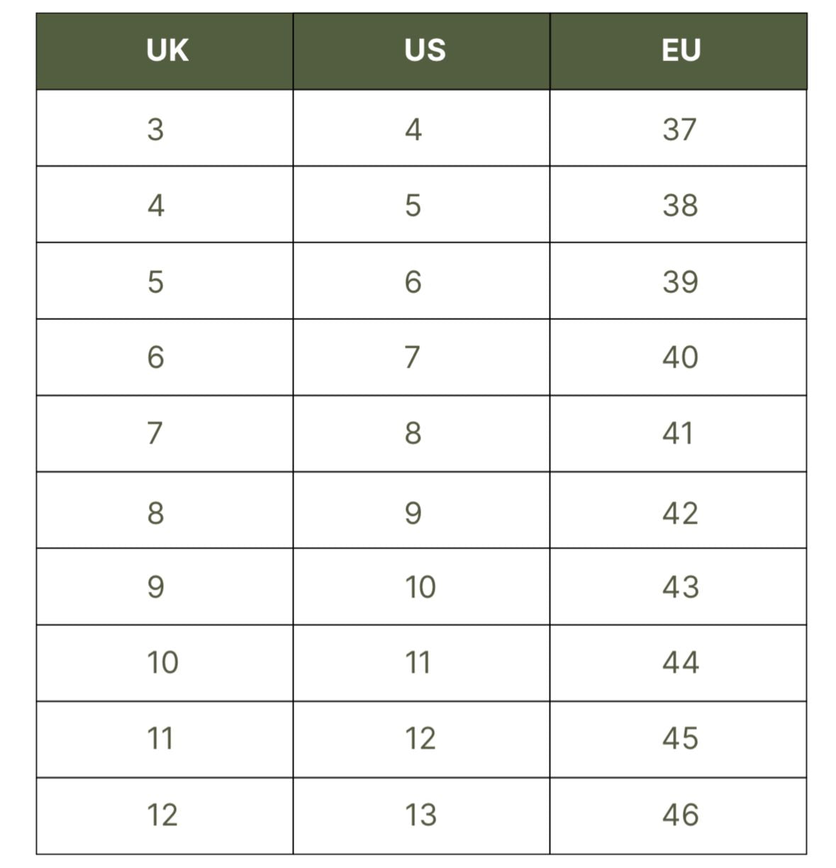Click the EU 46 cell
The height and width of the screenshot is (868, 836).
[679, 816]
